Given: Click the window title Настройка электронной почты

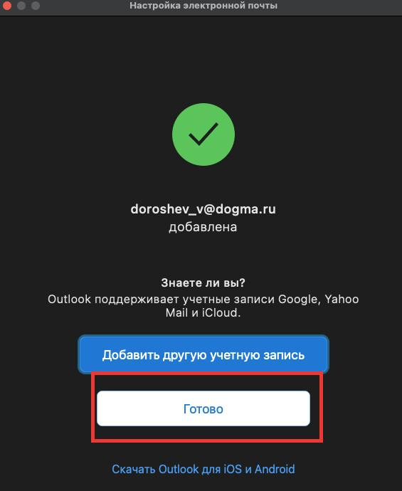Looking at the screenshot, I should click(203, 5).
